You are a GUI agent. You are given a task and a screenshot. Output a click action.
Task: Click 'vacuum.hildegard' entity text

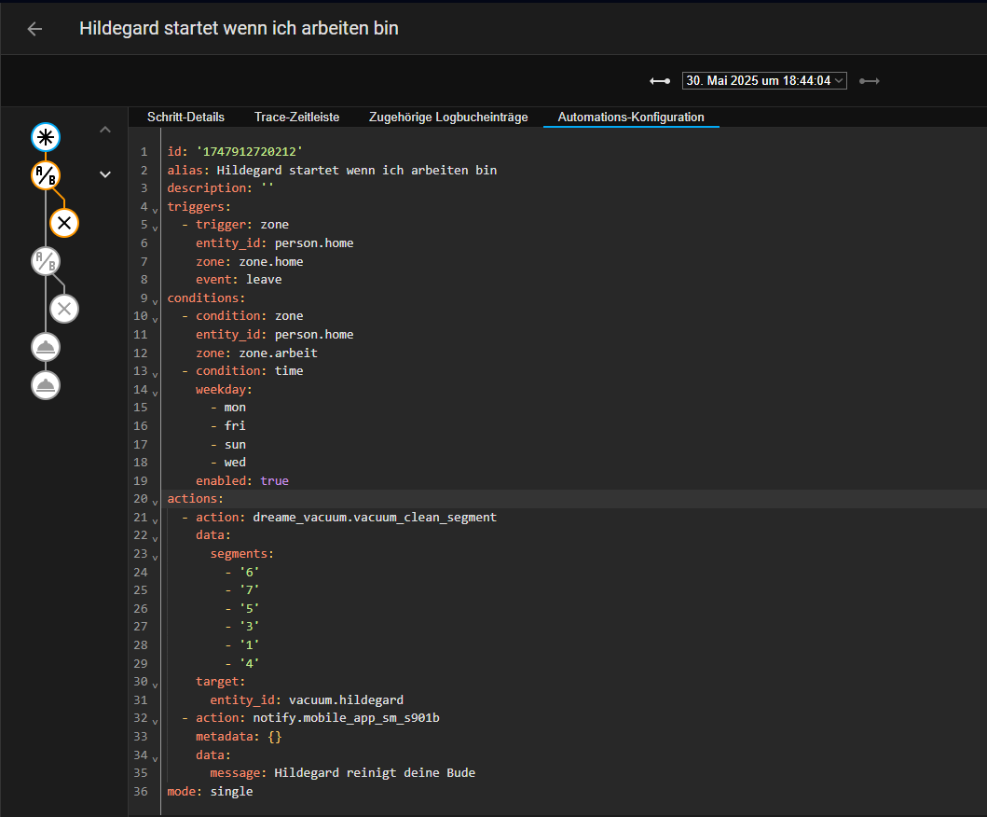pyautogui.click(x=346, y=699)
